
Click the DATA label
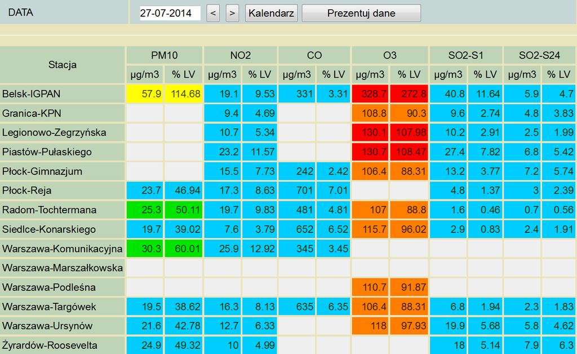(21, 12)
